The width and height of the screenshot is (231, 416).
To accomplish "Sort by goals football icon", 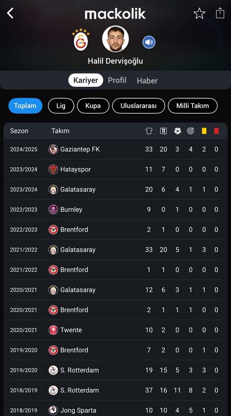I will pyautogui.click(x=177, y=131).
